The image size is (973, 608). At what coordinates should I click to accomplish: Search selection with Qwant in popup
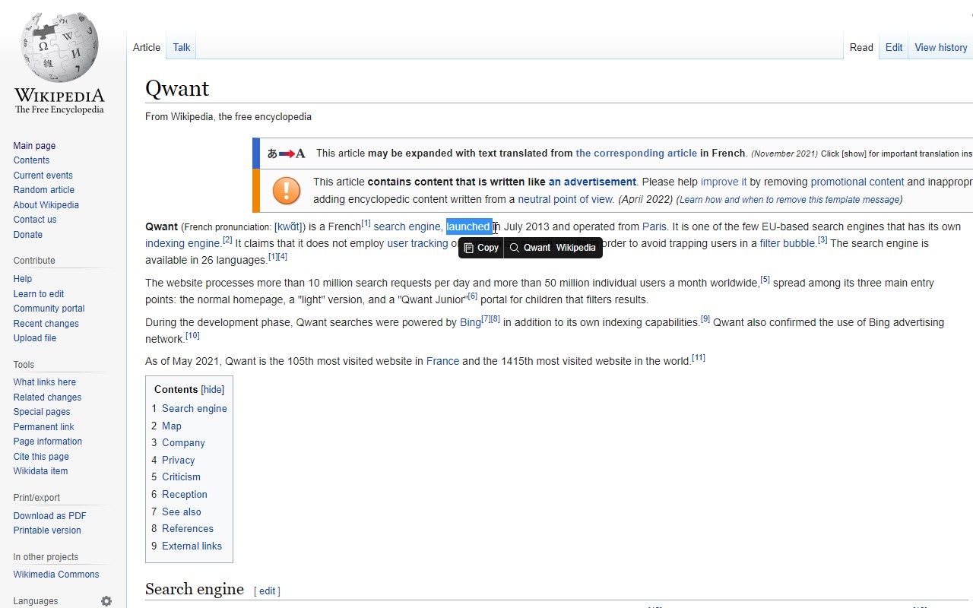pos(530,248)
